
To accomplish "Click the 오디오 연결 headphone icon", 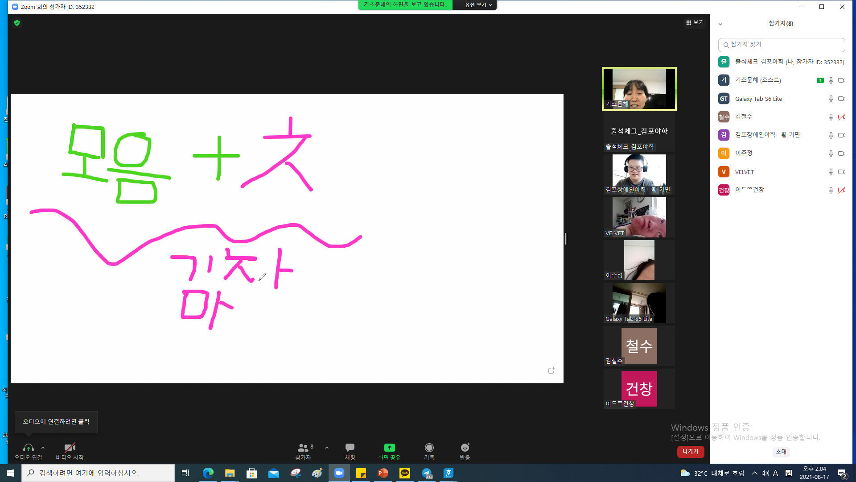I will pos(28,448).
